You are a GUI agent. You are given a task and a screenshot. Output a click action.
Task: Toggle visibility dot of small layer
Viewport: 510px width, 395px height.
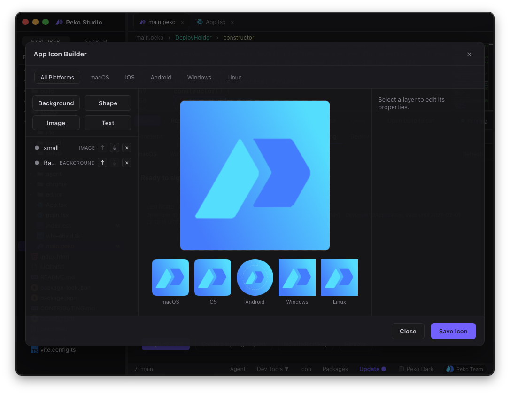coord(37,148)
